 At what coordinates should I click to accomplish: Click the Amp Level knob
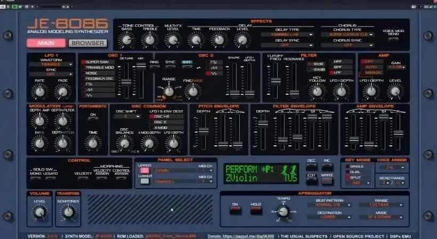pos(395,92)
